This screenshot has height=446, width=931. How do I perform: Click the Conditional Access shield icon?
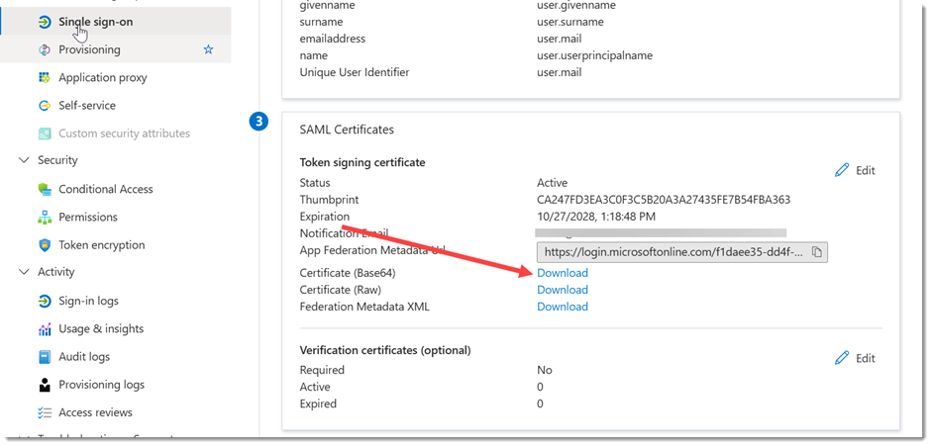pyautogui.click(x=45, y=189)
